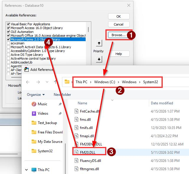Screen dimensions: 189x174
Task: Select FluencyDS.dll file
Action: click(x=90, y=161)
